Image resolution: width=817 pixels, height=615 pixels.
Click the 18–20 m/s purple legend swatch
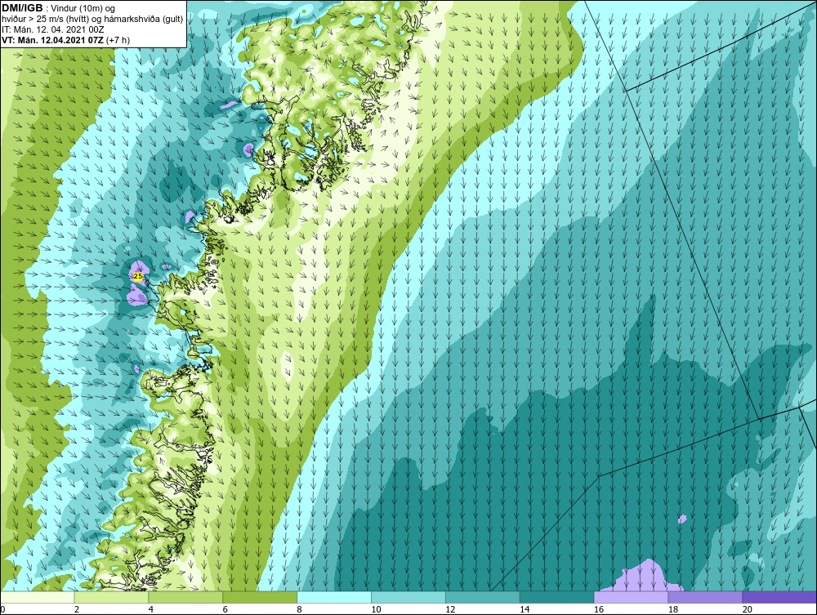pyautogui.click(x=706, y=597)
